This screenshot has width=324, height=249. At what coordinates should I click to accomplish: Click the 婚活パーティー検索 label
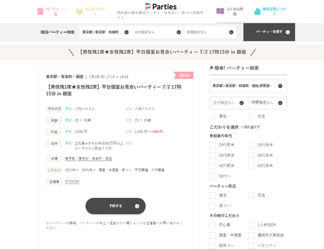tap(57, 32)
